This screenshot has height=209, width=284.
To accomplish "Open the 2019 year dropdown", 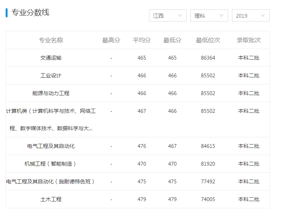I will 251,15.
